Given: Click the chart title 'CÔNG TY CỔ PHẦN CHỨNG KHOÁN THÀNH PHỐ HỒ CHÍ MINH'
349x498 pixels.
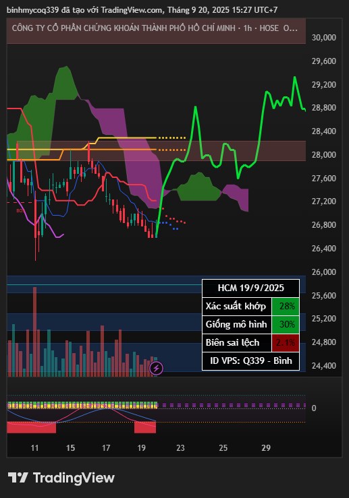Looking at the screenshot, I should (123, 28).
